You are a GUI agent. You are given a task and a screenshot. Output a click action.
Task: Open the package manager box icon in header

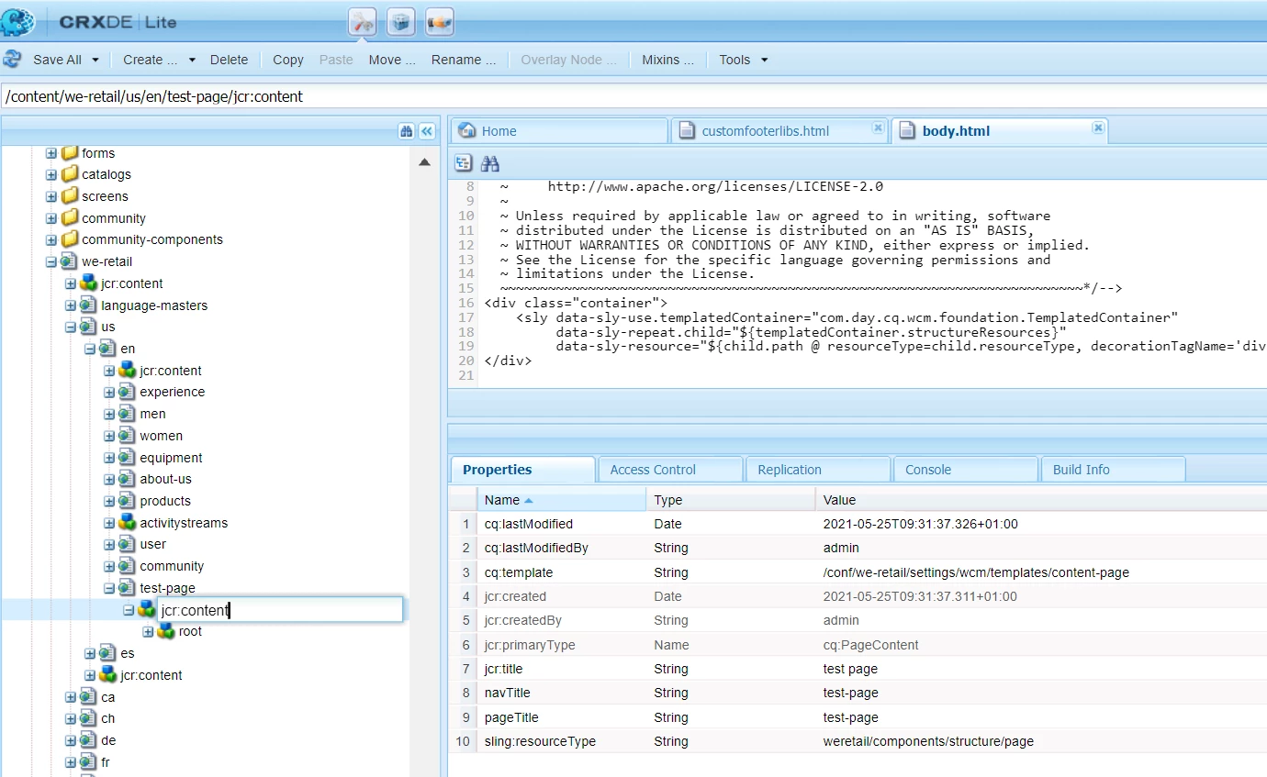click(400, 22)
